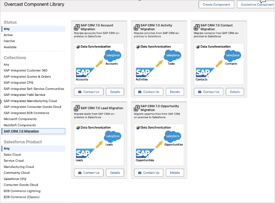Click Data Synchronization icon in Opportunity Migration card

click(x=138, y=127)
